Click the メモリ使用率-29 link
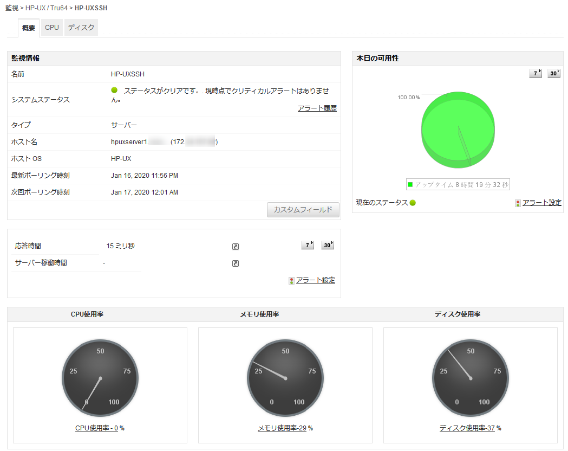Viewport: 568px width, 451px height. pyautogui.click(x=282, y=428)
